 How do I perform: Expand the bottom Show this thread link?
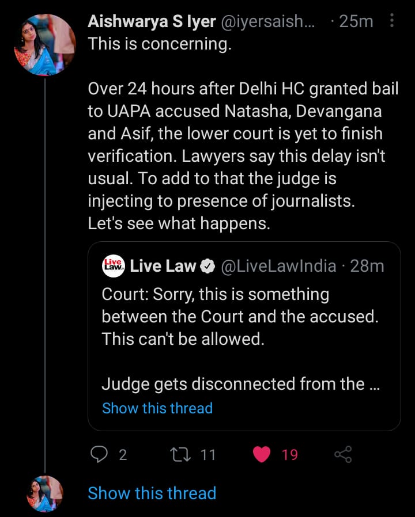[x=152, y=493]
